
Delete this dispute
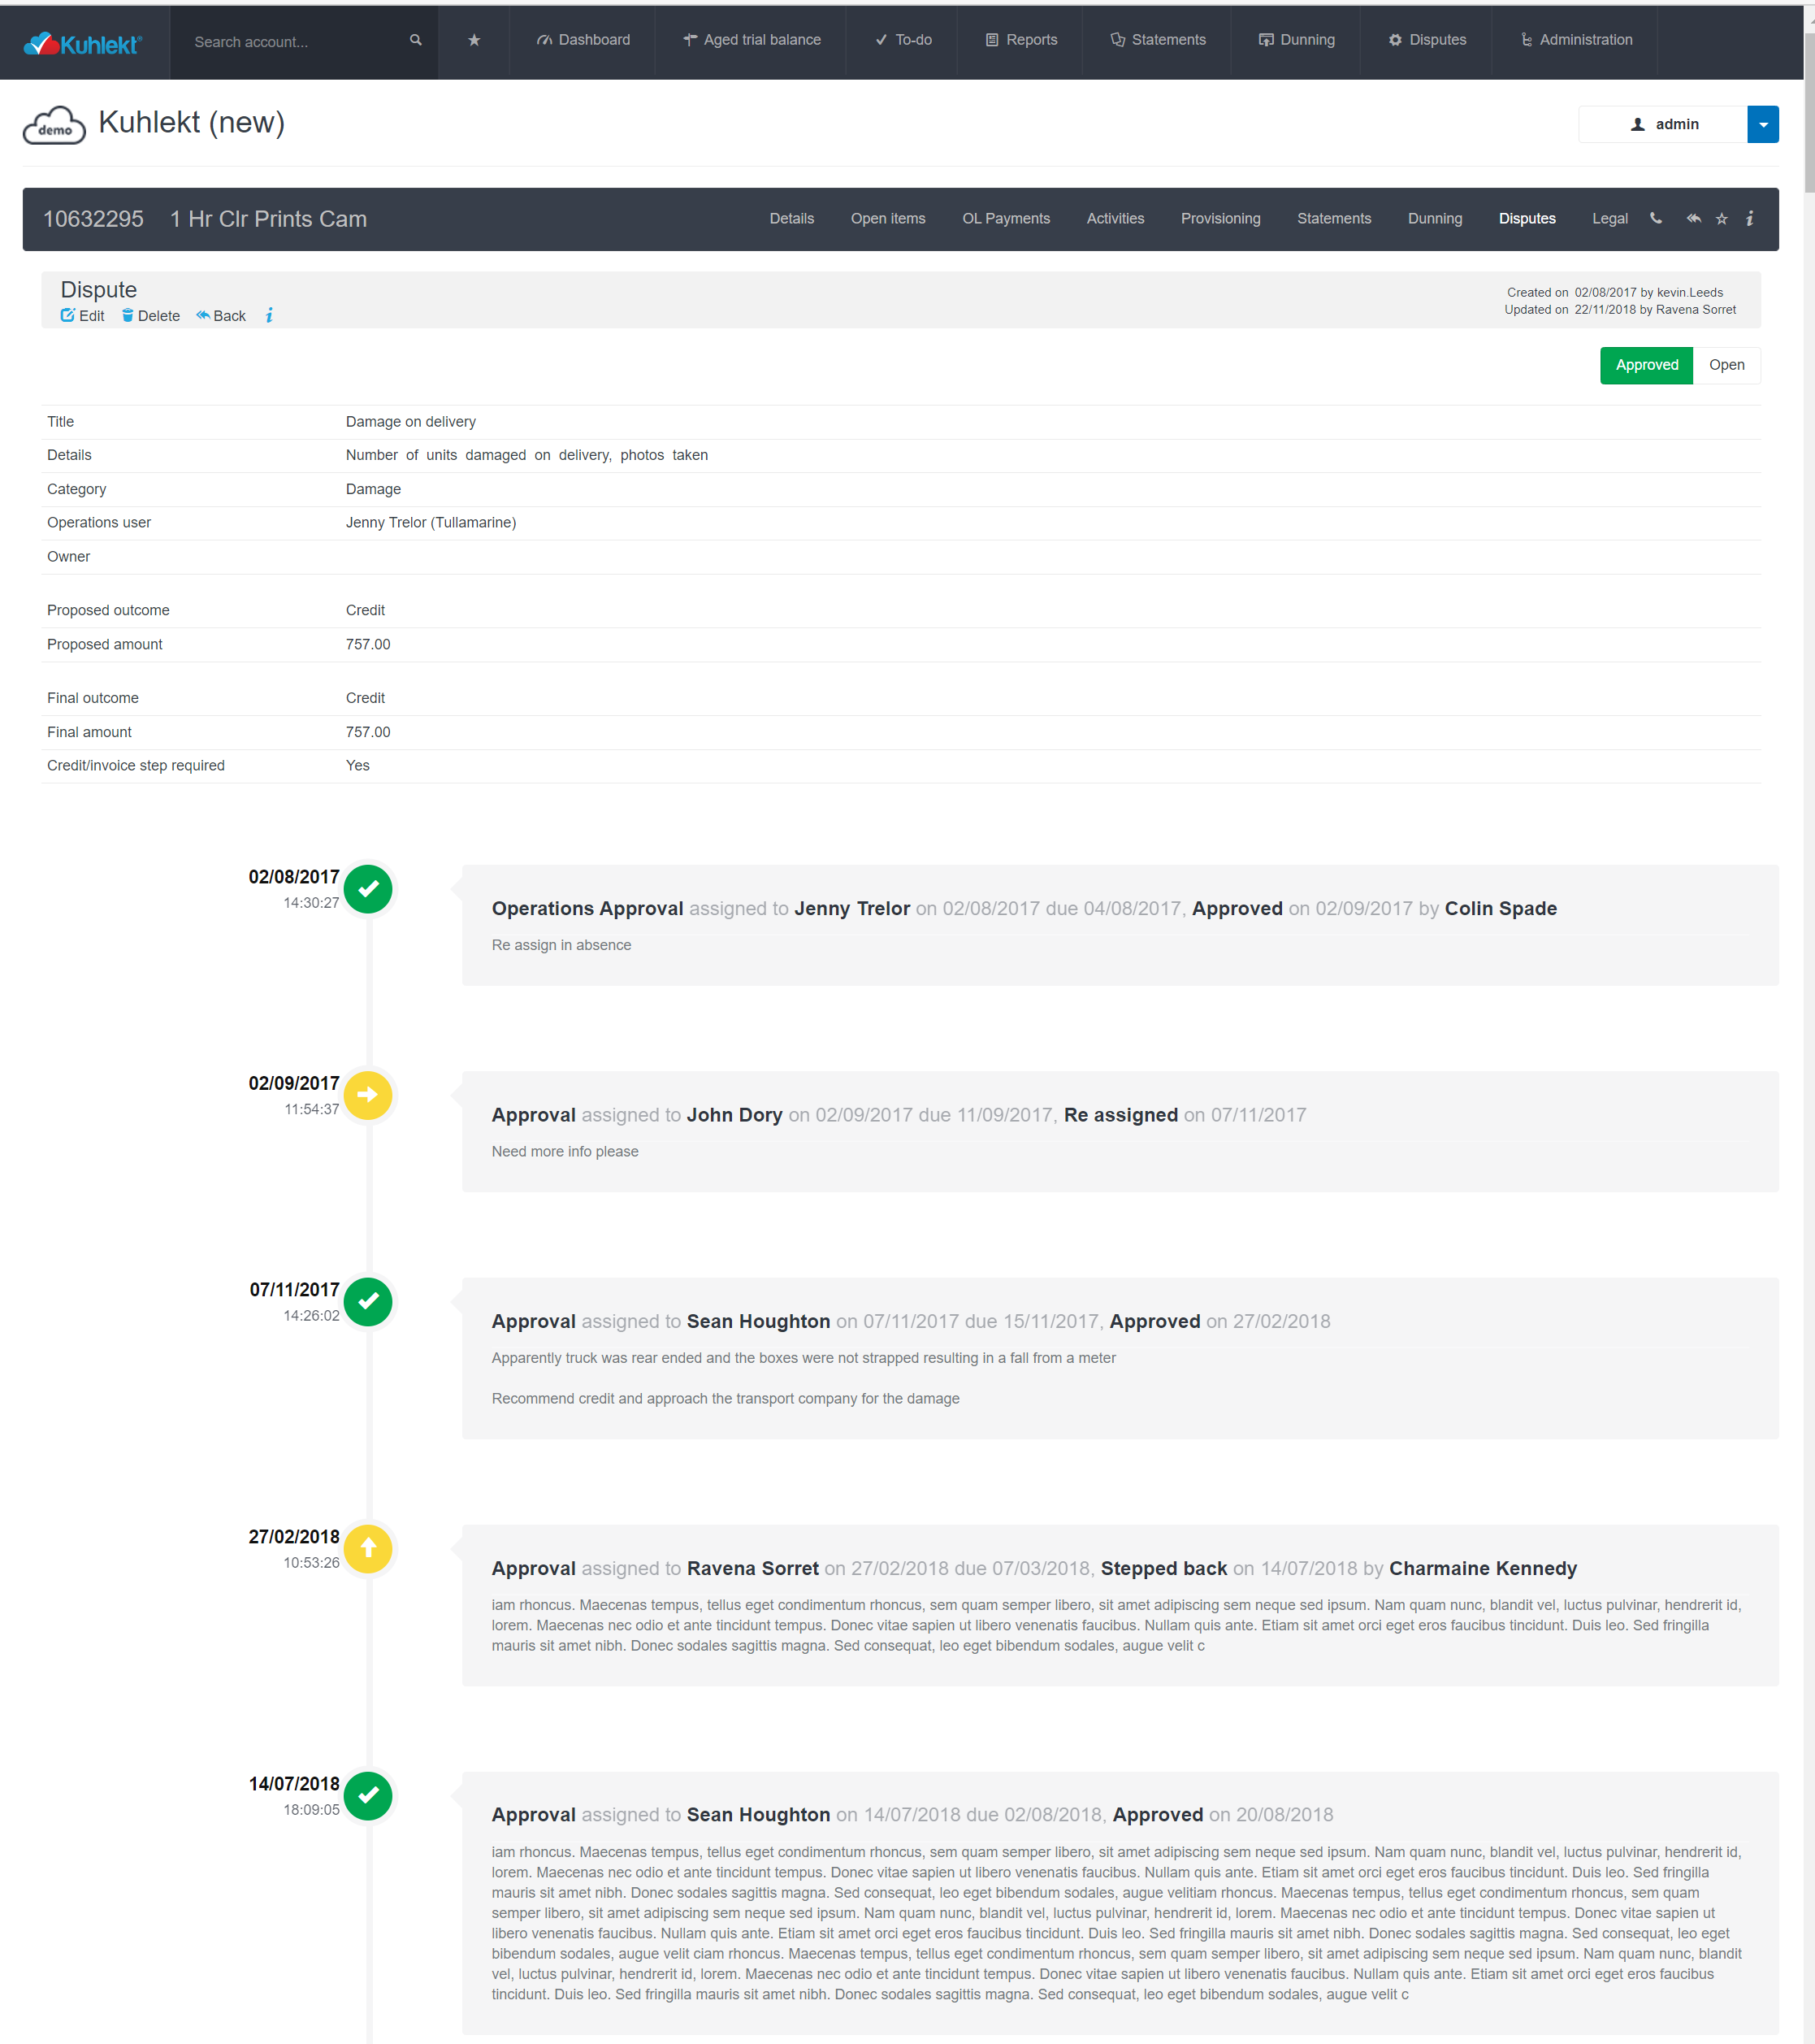click(151, 316)
